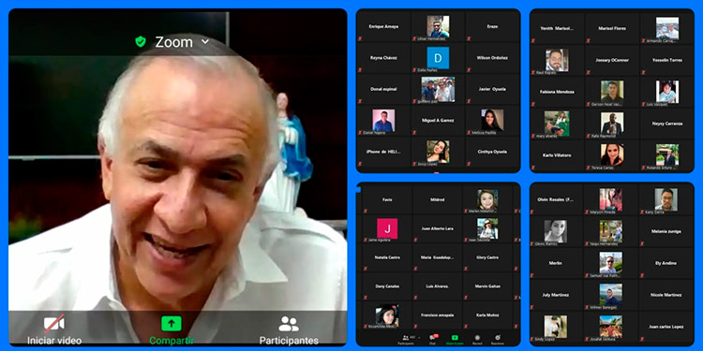Click the Erazo participant name
This screenshot has width=703, height=351.
click(x=492, y=26)
